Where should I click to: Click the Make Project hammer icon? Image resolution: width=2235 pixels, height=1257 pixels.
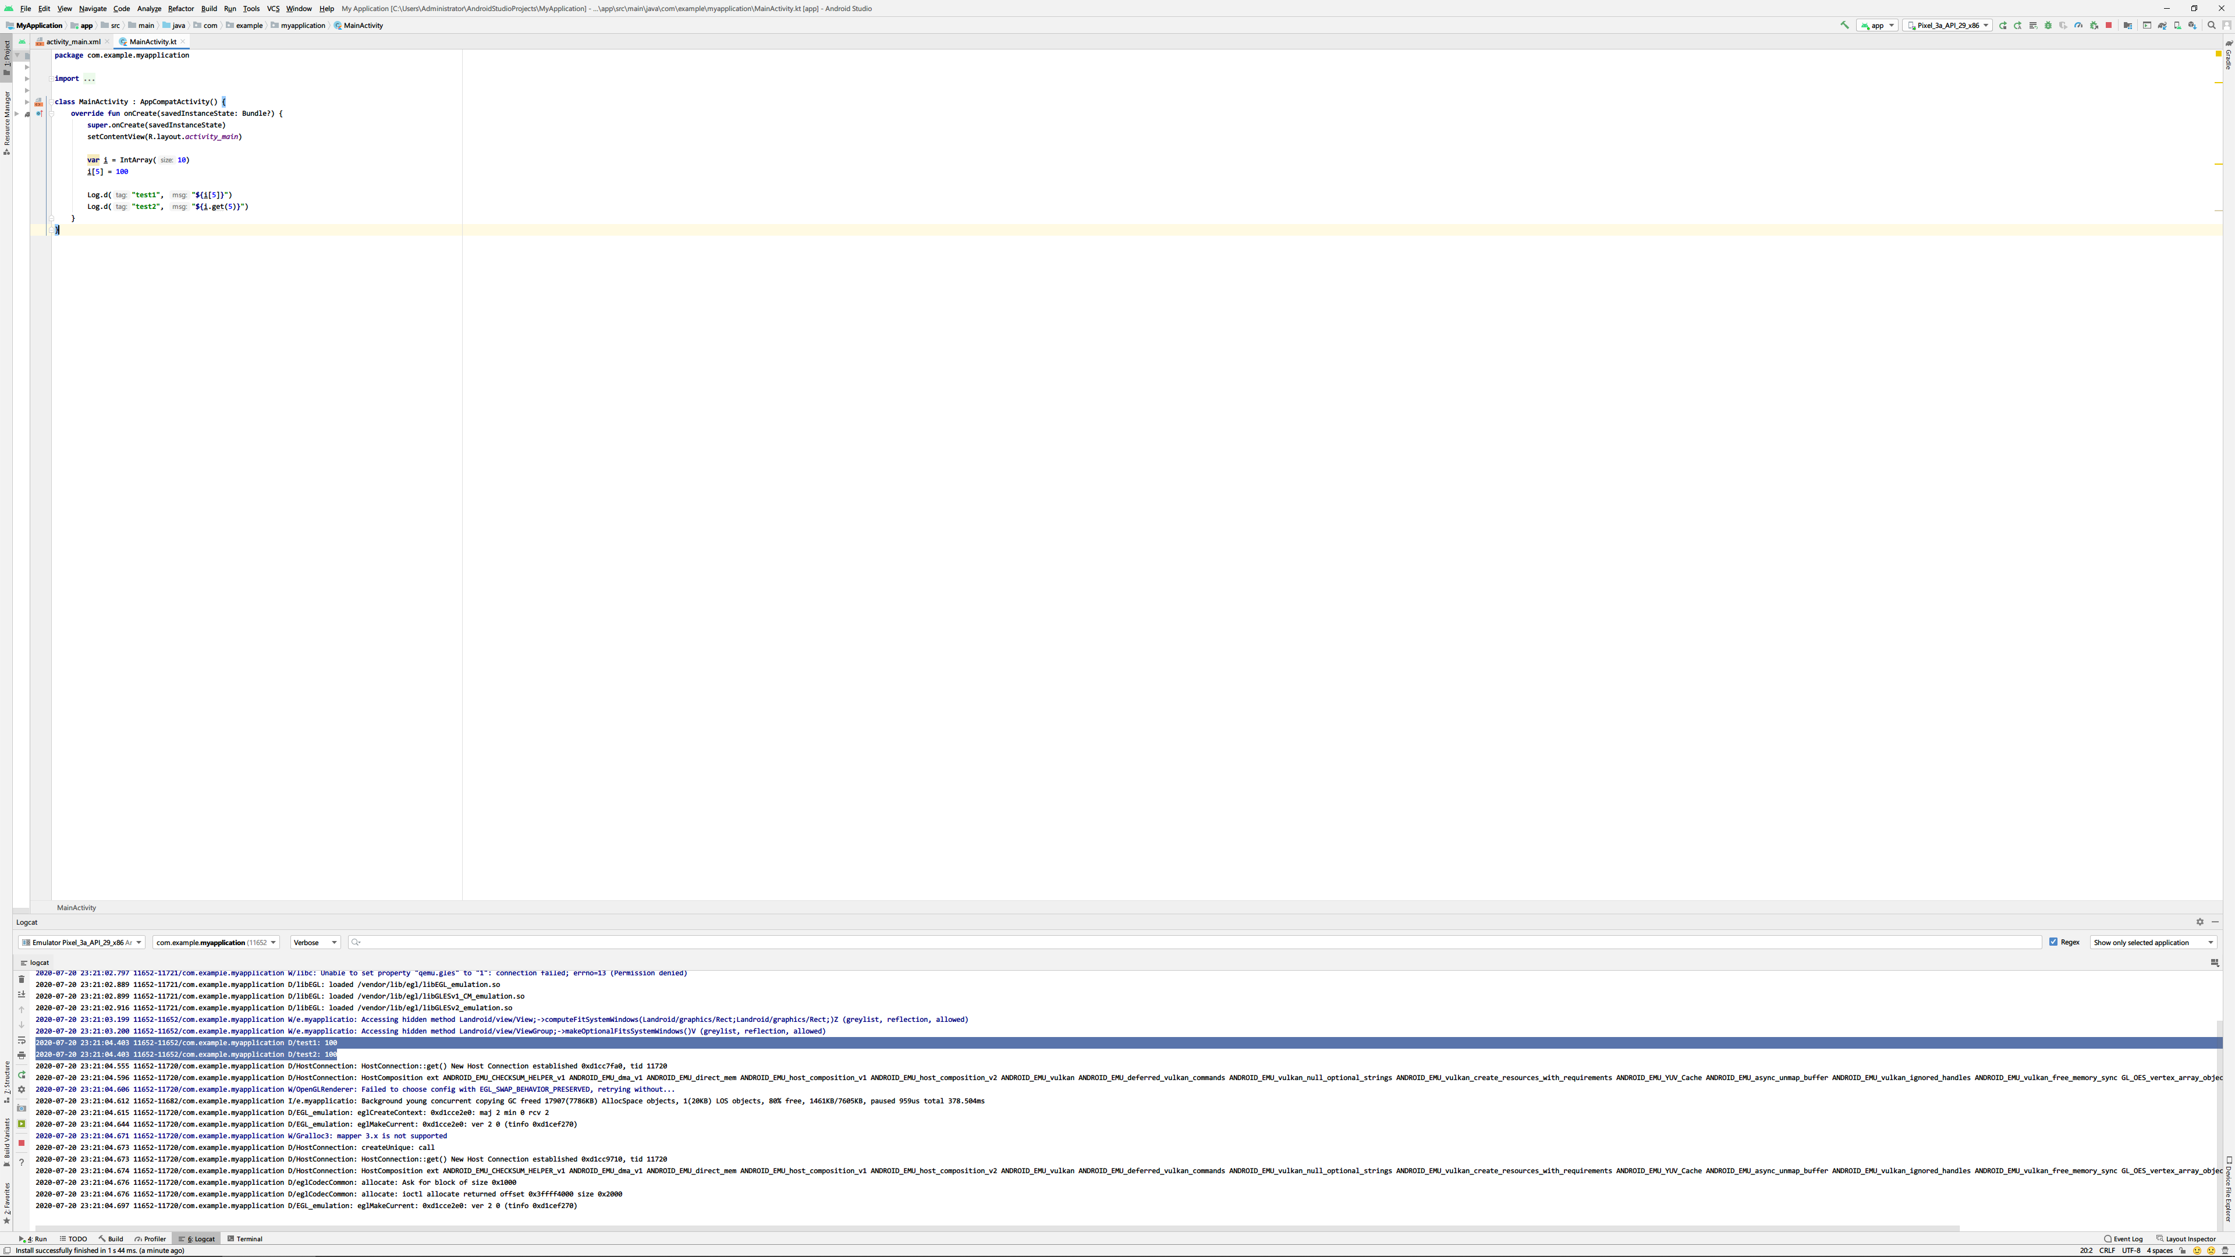1844,25
